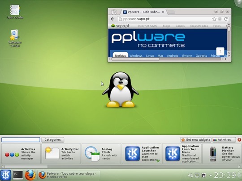
Task: Select the Analog Clock widget
Action: pyautogui.click(x=101, y=154)
